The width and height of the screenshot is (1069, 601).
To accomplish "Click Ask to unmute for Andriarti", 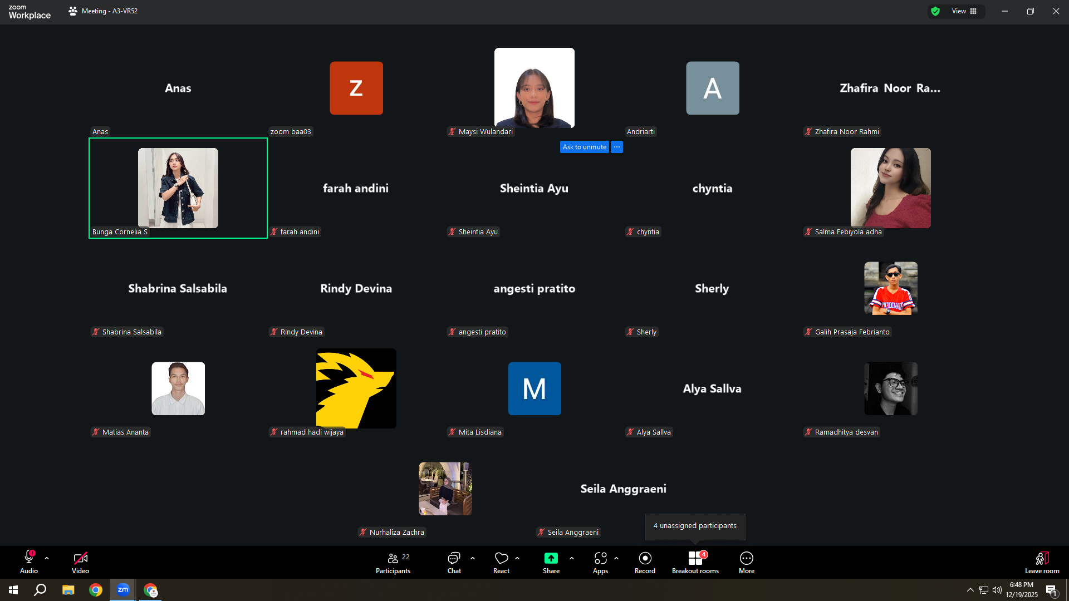I will point(584,147).
